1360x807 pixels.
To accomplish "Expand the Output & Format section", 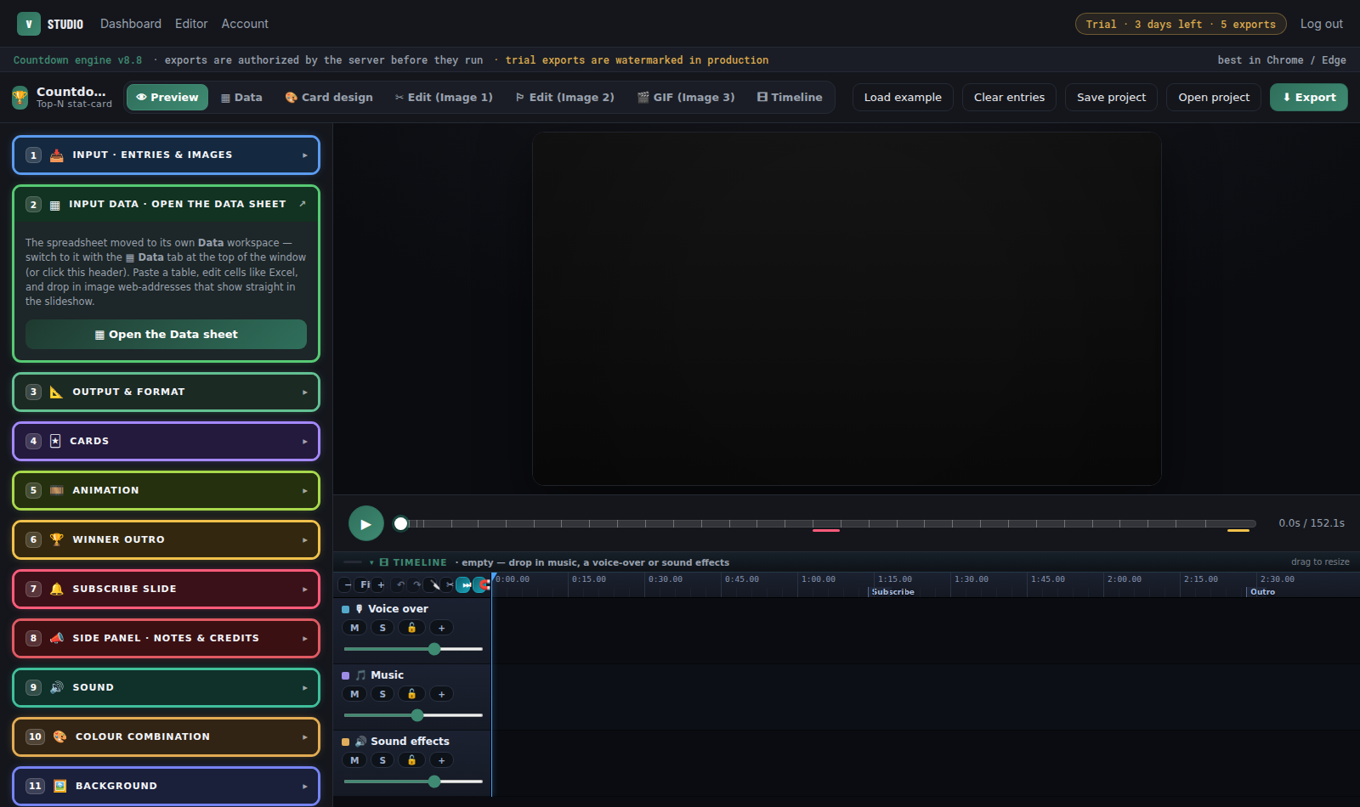I will click(x=167, y=392).
